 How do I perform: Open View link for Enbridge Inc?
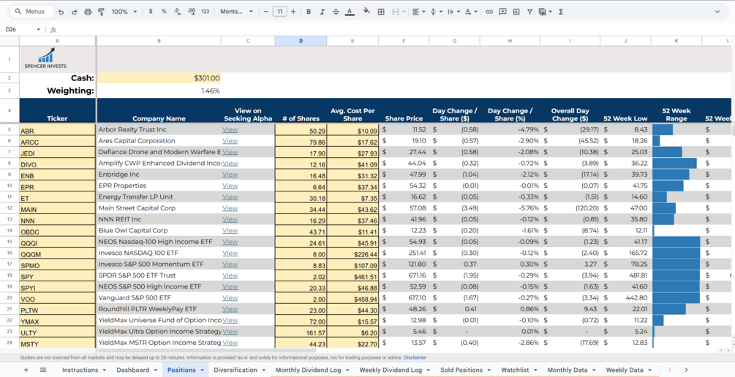coord(230,174)
